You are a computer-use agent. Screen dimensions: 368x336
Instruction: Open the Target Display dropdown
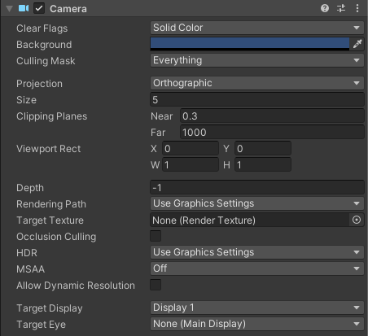coord(257,308)
